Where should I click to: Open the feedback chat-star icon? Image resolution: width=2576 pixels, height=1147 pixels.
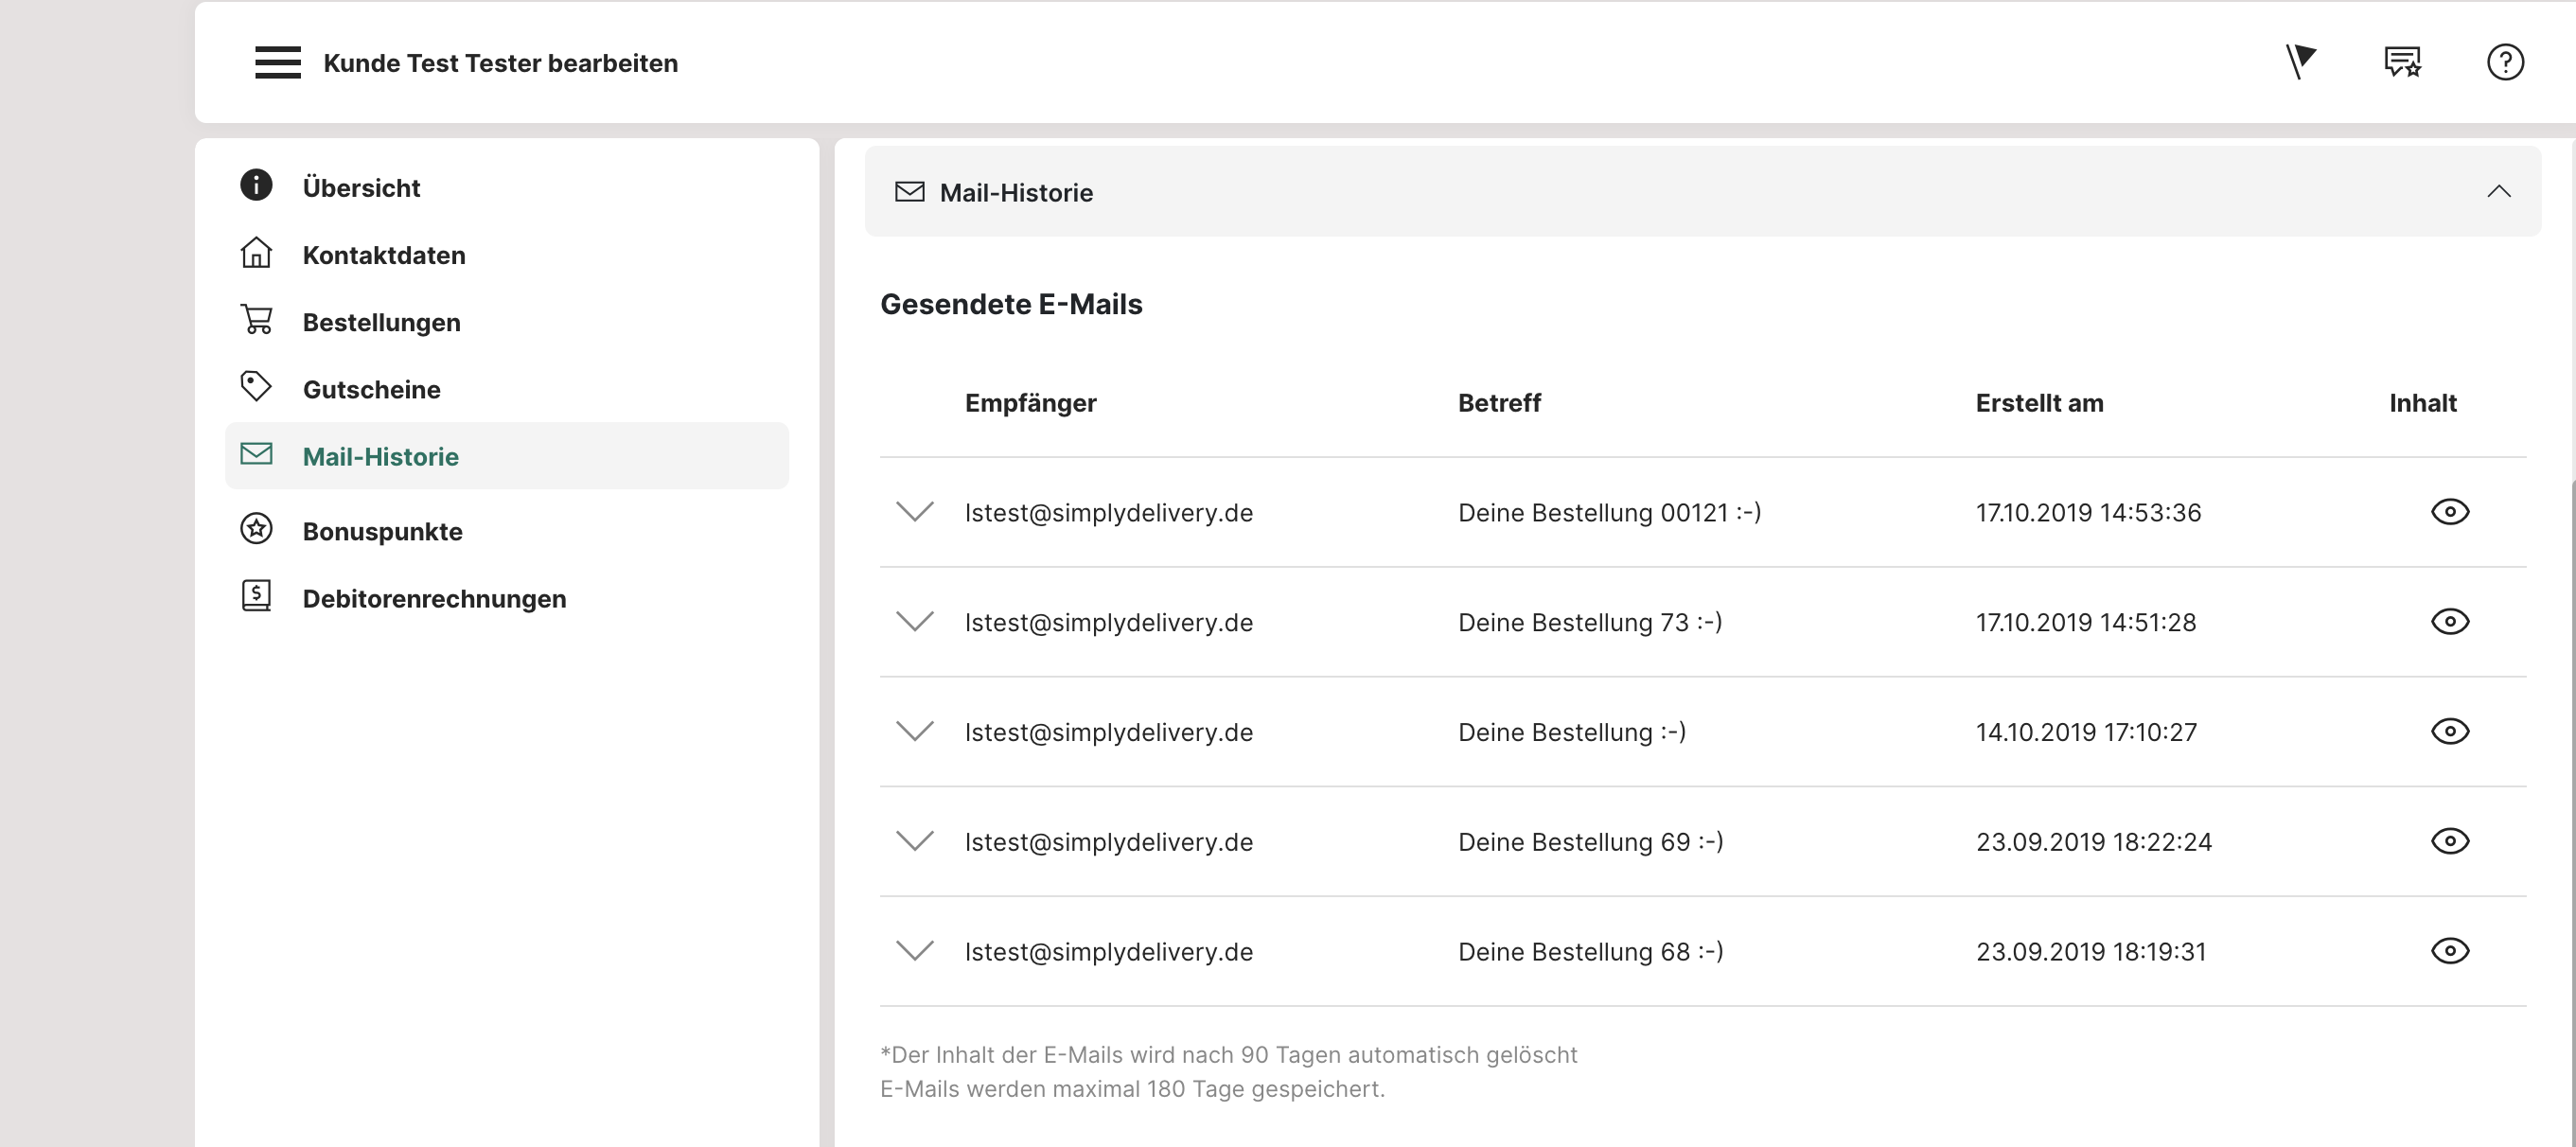2402,62
